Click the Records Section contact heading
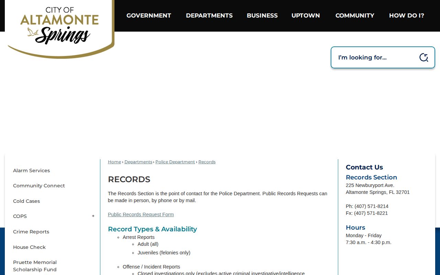Image resolution: width=440 pixels, height=275 pixels. [371, 177]
